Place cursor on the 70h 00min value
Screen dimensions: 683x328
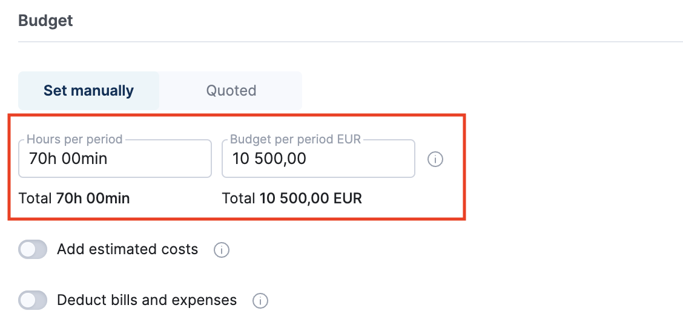[x=68, y=159]
